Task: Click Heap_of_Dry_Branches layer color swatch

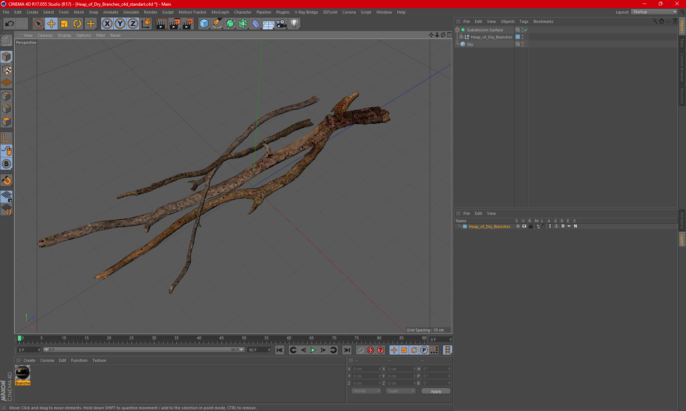Action: (x=465, y=227)
